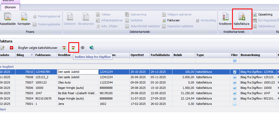Open Depositum saldoliste
The width and height of the screenshot is (279, 119).
click(x=178, y=26)
